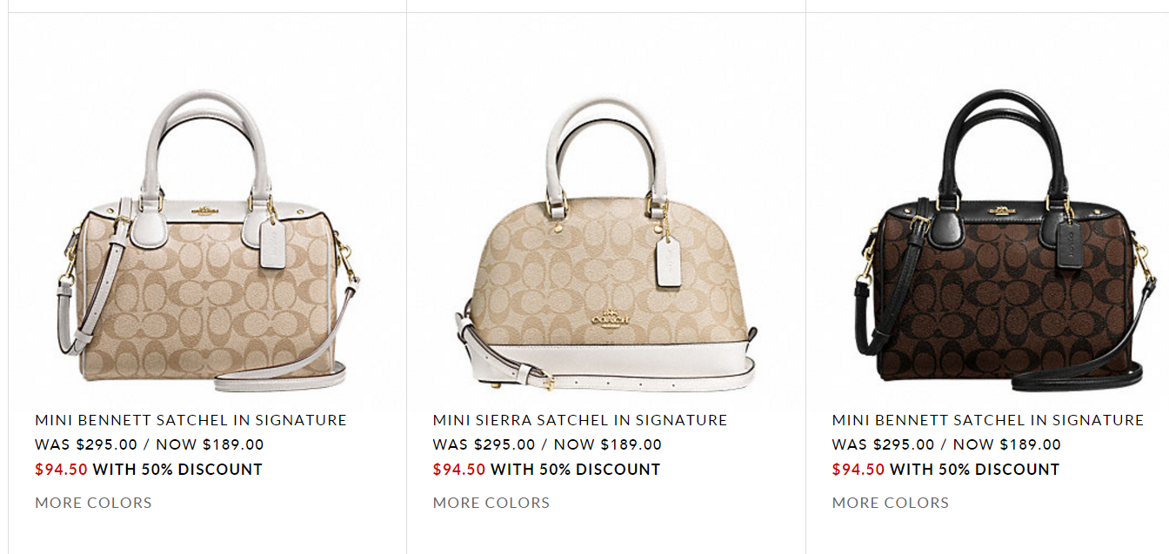Click the black top handles of the brown Bennett satchel
Viewport: 1169px width, 554px height.
(1003, 144)
